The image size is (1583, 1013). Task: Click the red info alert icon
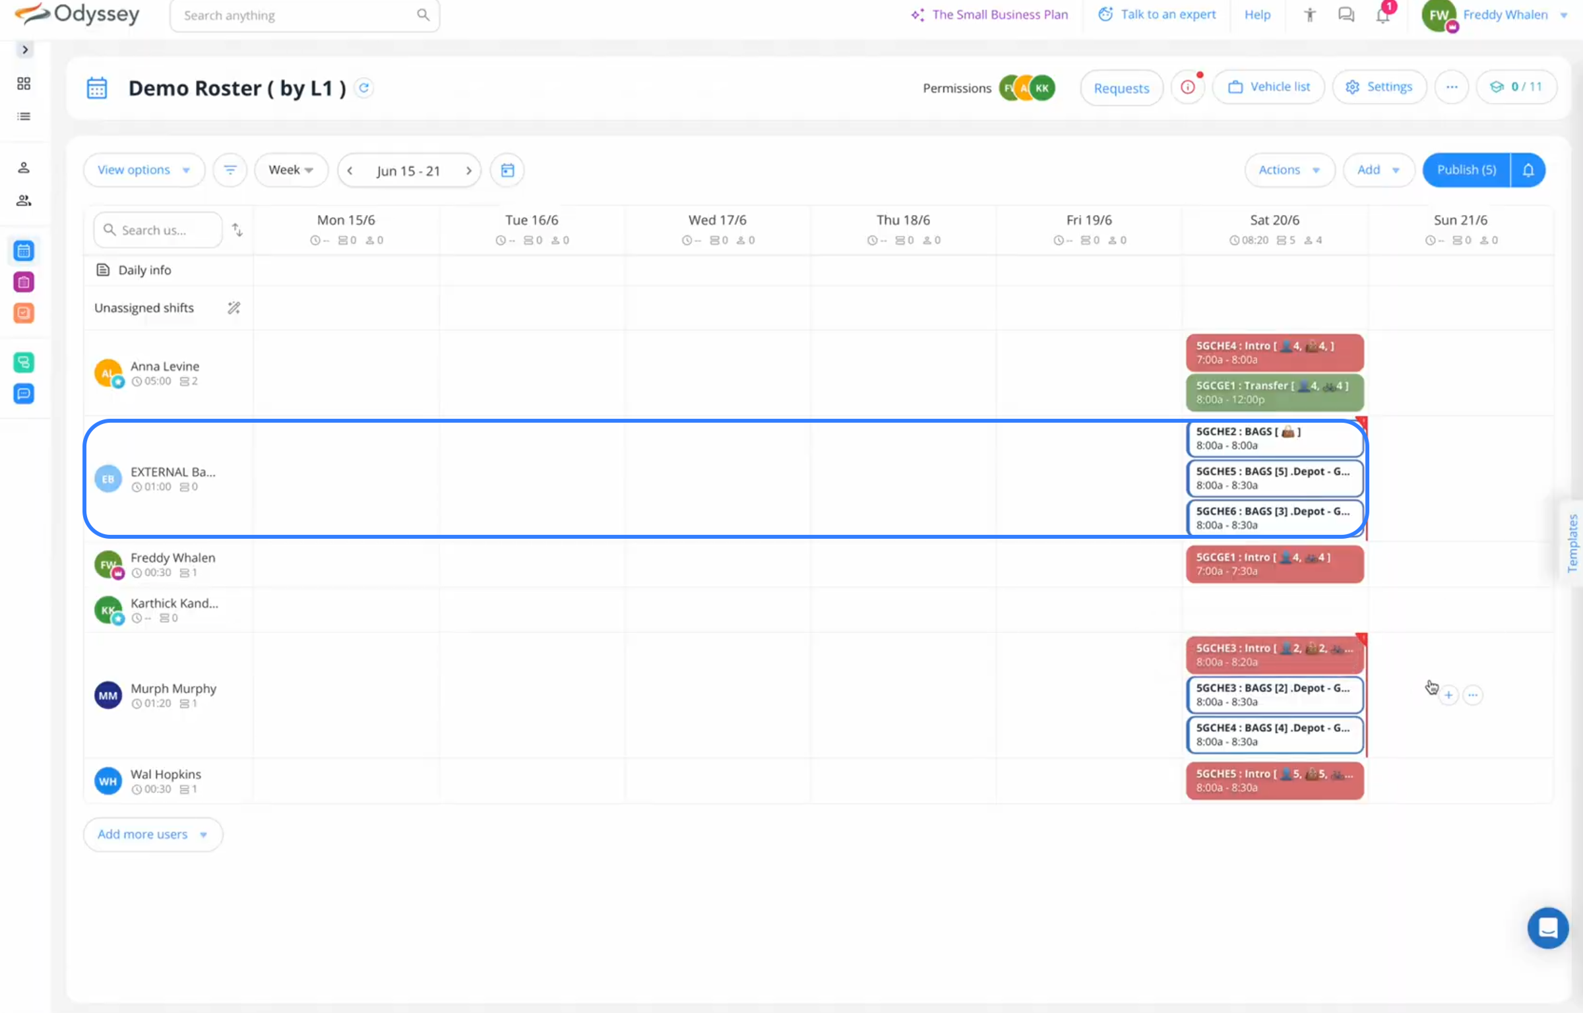[x=1188, y=87]
